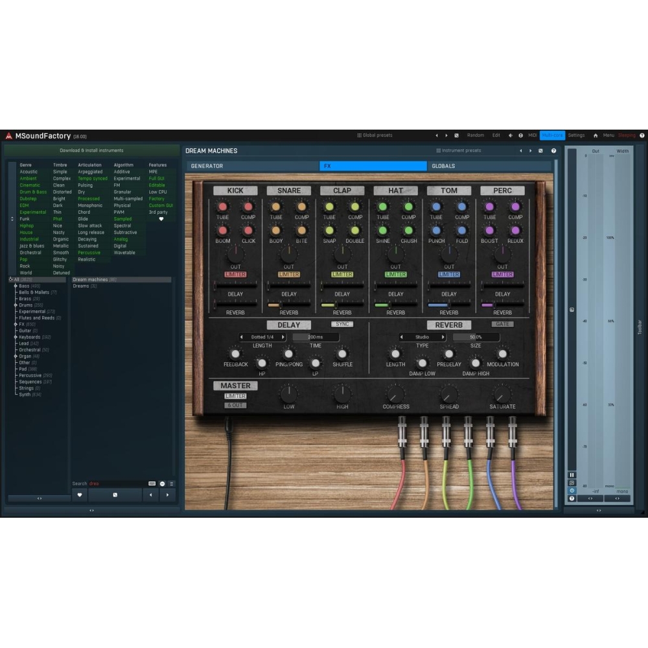Open reverb type Studio selector

(x=422, y=337)
